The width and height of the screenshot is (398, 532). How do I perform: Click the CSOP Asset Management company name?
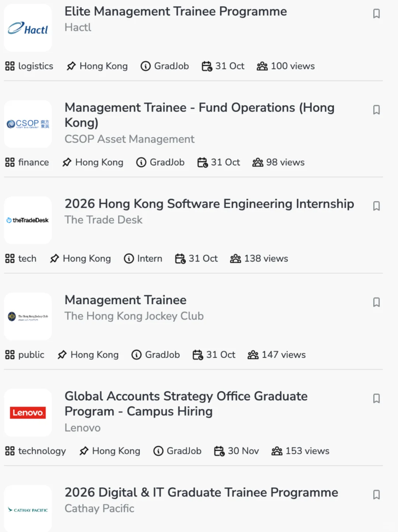pos(129,139)
